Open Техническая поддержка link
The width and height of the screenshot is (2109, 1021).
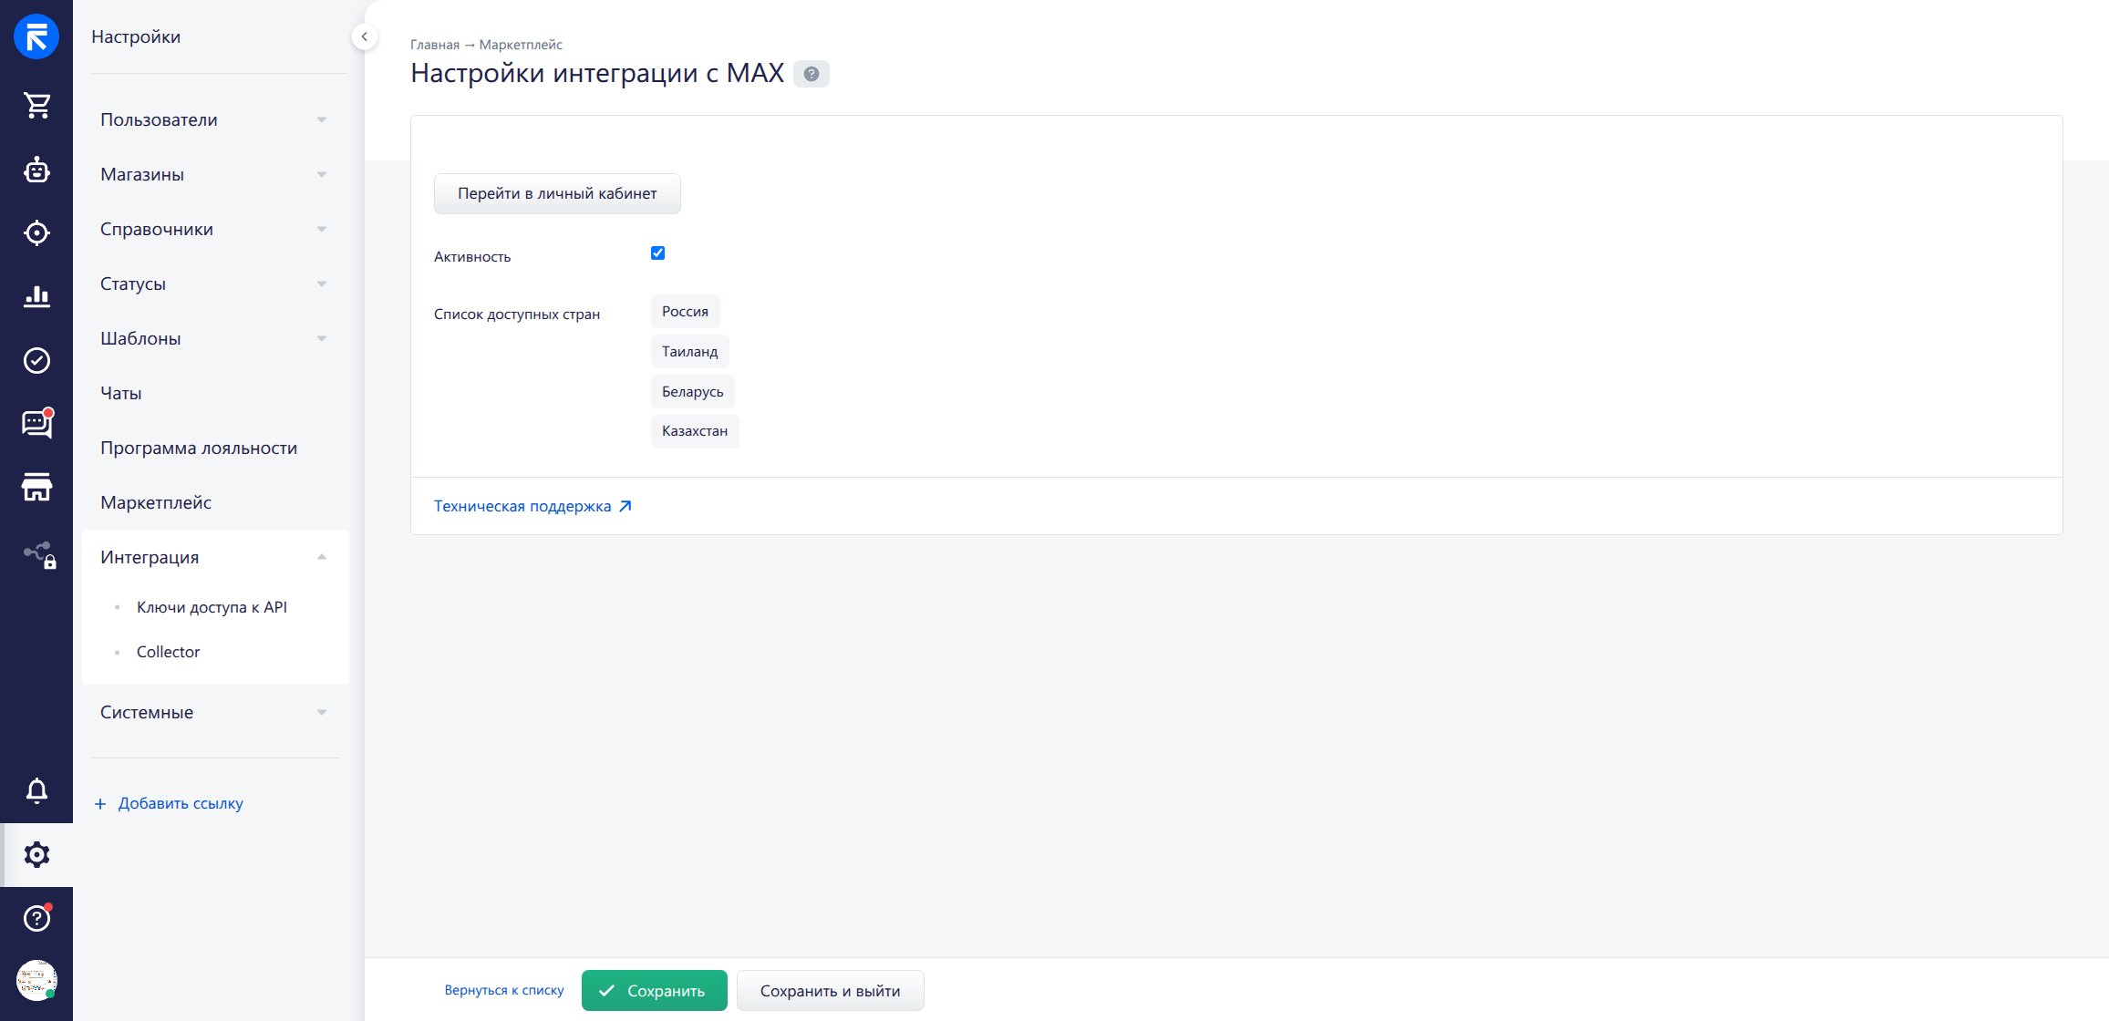[x=532, y=506]
